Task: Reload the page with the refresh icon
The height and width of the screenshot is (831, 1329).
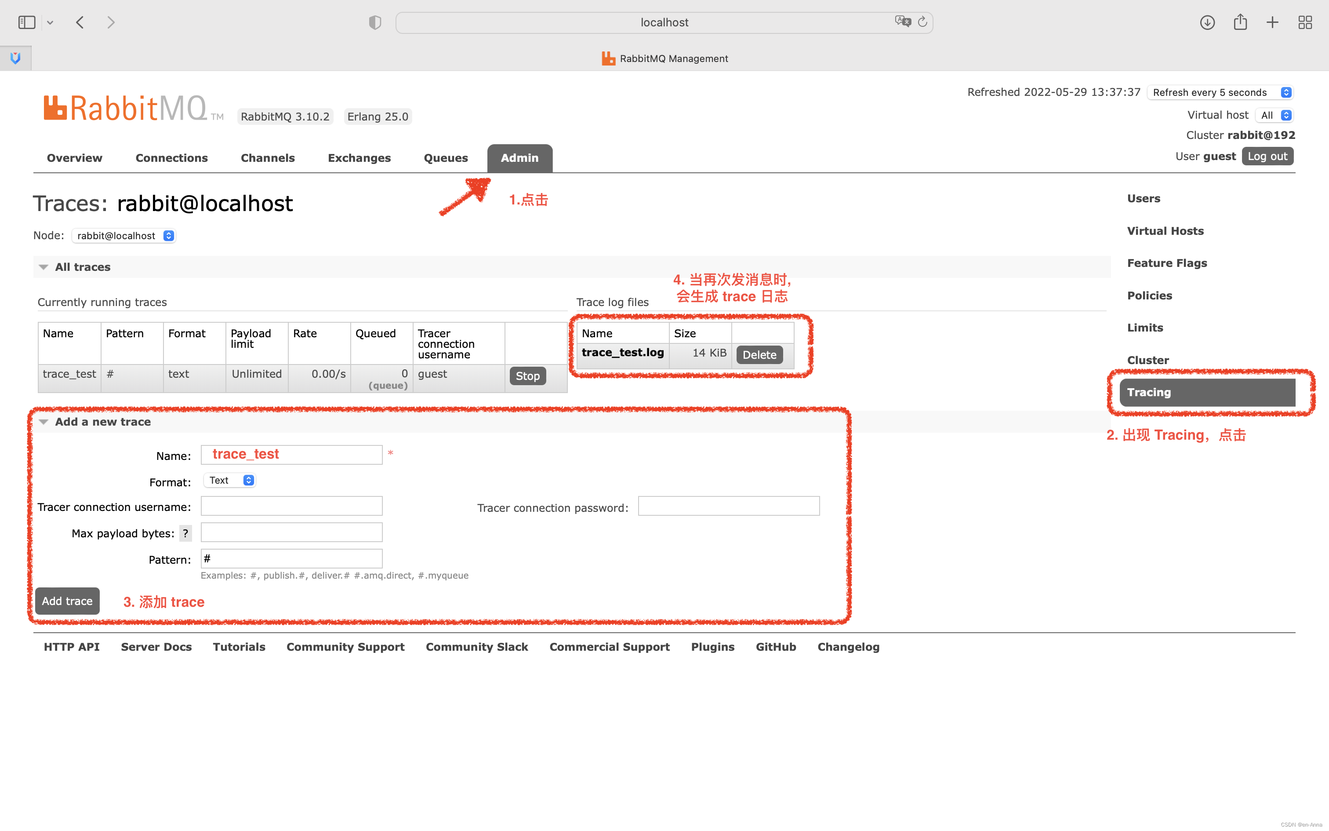Action: 922,22
